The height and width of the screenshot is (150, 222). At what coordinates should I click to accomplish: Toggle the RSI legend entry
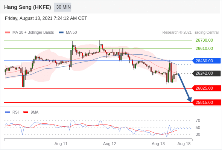coord(12,112)
